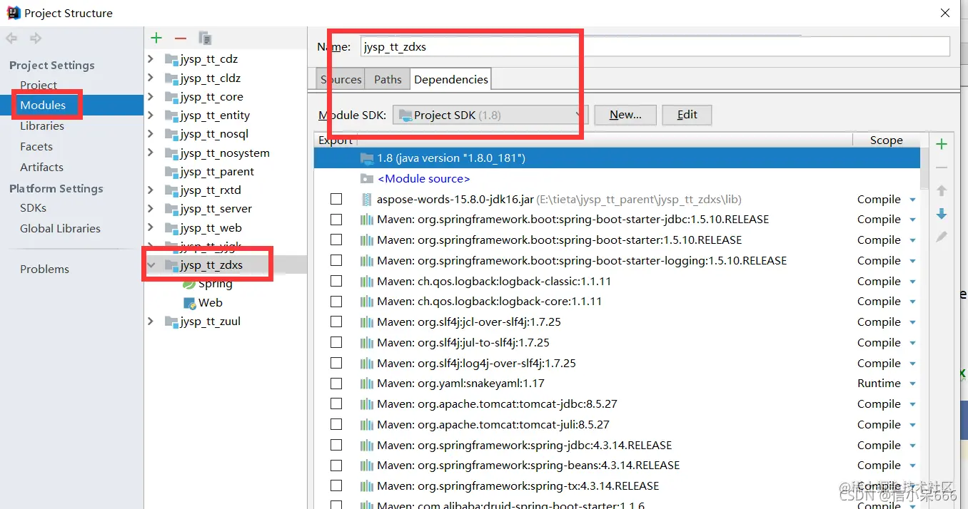Check export box for spring-boot-starter-logging

click(x=336, y=261)
